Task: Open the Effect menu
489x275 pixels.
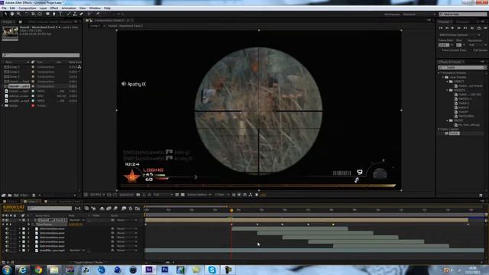Action: point(54,8)
